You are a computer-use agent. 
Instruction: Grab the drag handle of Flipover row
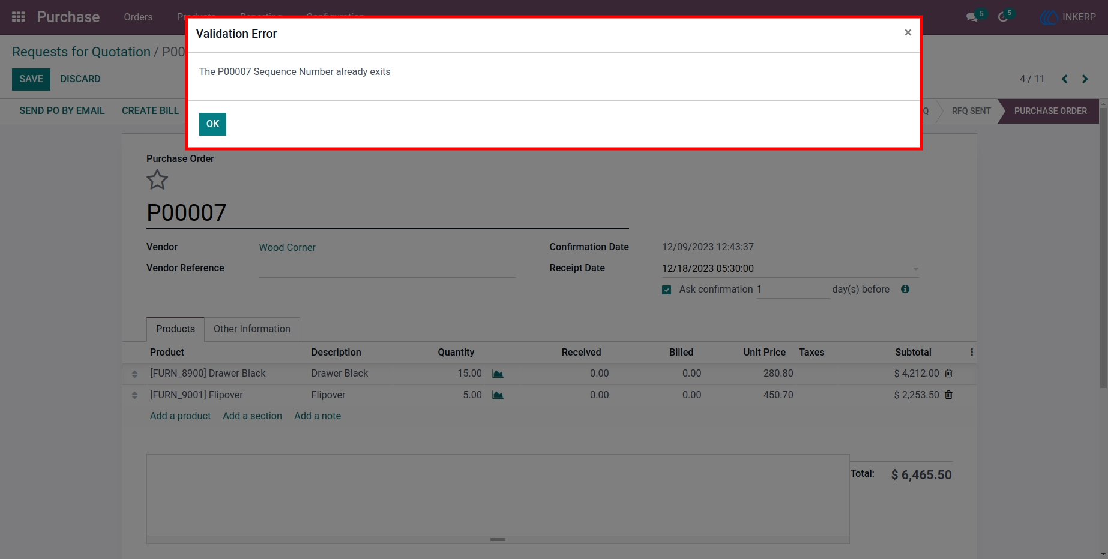point(134,395)
